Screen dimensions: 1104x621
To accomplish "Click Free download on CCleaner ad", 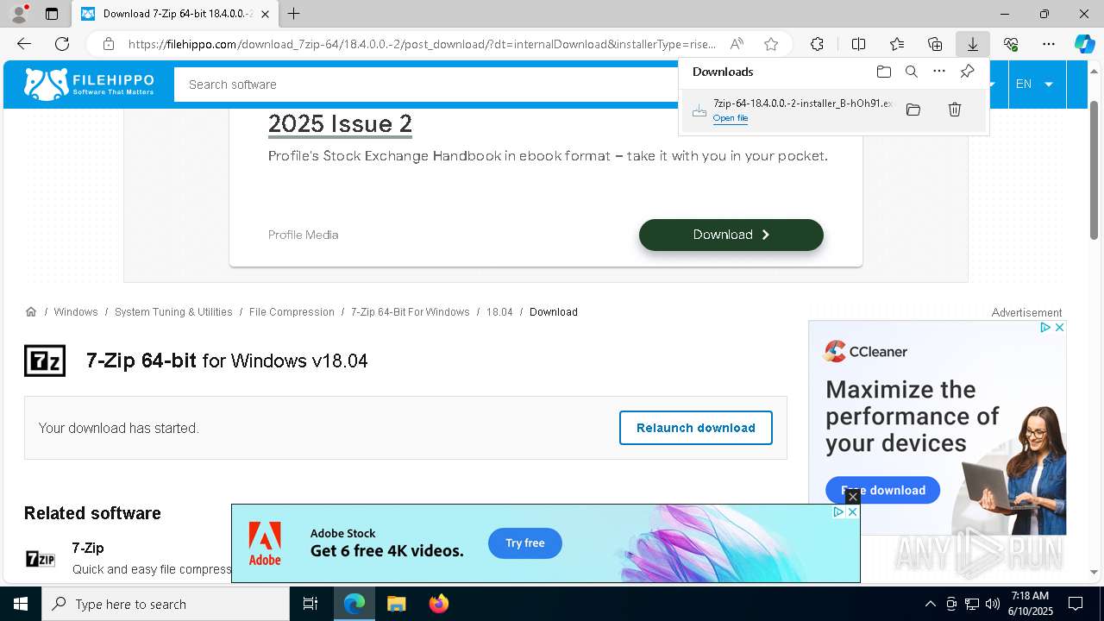I will [x=883, y=490].
